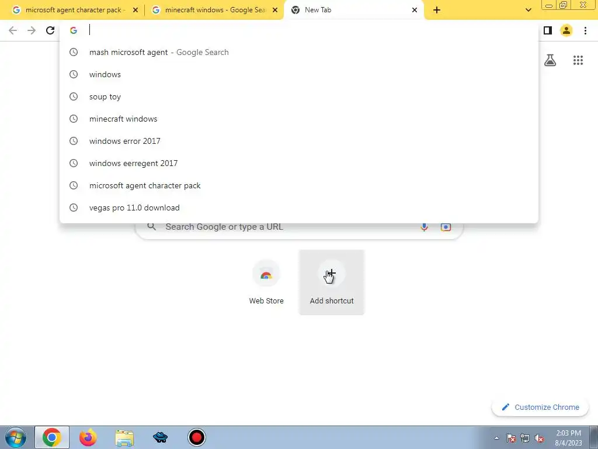Open Chrome's three-dot menu

pyautogui.click(x=585, y=30)
